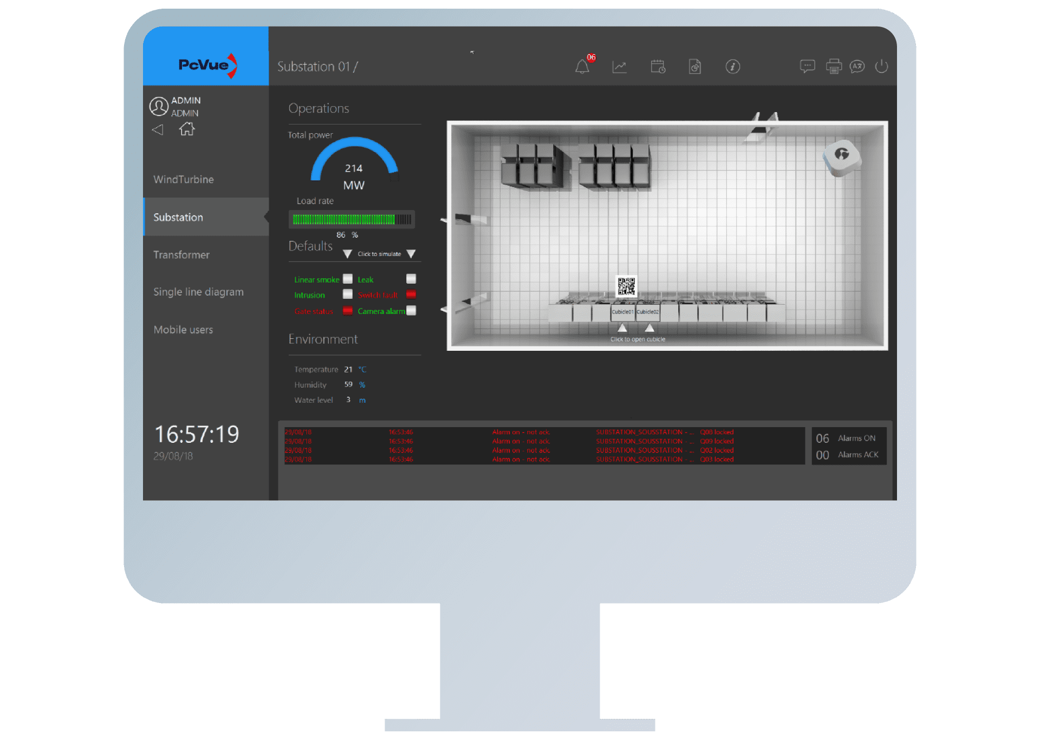Toggle the Switch fault indicator box

(x=411, y=294)
